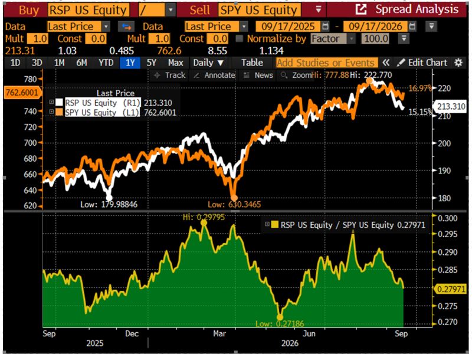This screenshot has width=472, height=357.
Task: Open the Sell data field Last Price dropdown
Action: 244,27
